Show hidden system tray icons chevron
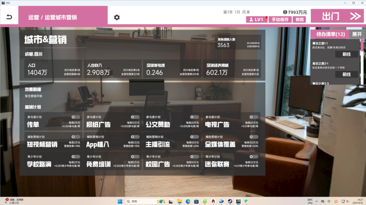 tap(317, 201)
